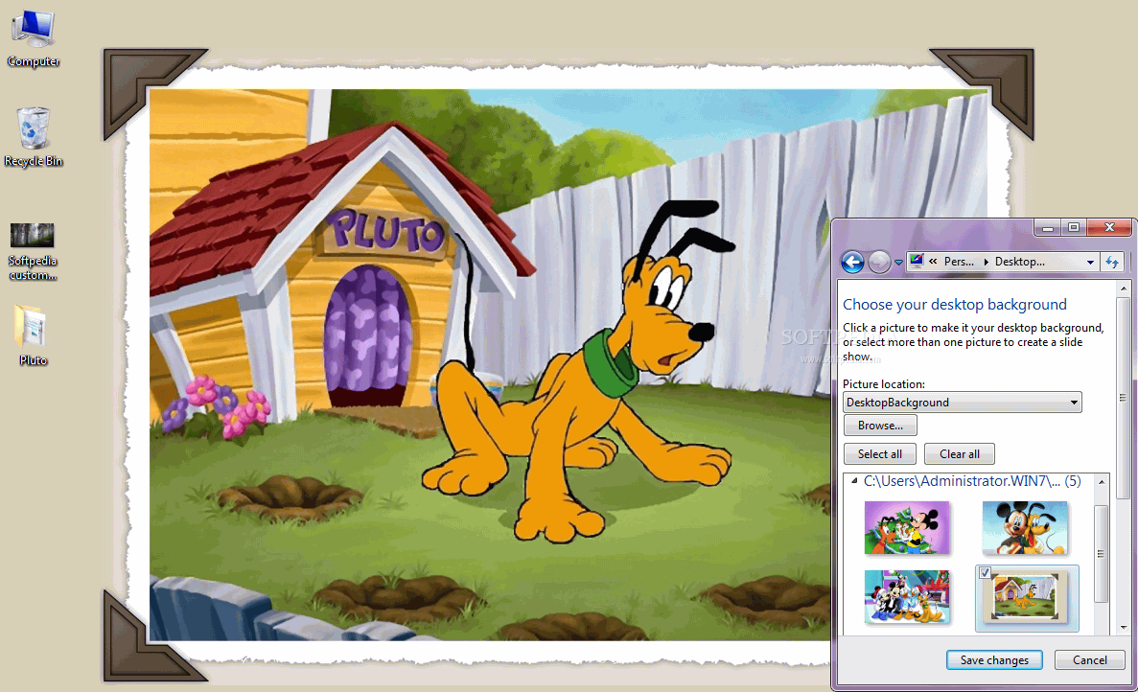Open the address bar history dropdown
The image size is (1138, 692).
1090,263
